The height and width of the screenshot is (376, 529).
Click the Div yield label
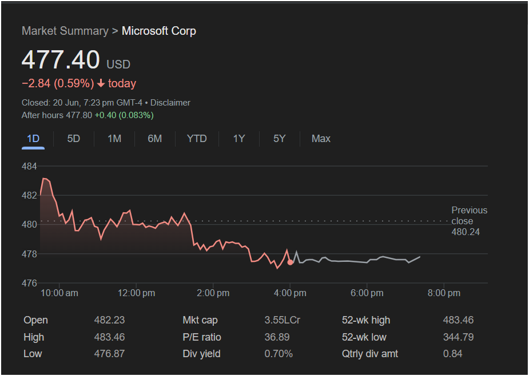coord(201,354)
